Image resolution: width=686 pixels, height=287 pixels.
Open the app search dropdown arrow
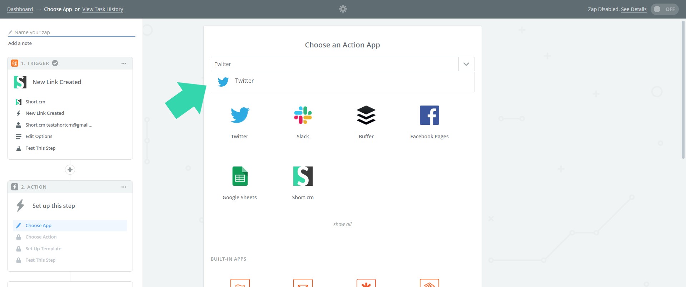coord(466,64)
